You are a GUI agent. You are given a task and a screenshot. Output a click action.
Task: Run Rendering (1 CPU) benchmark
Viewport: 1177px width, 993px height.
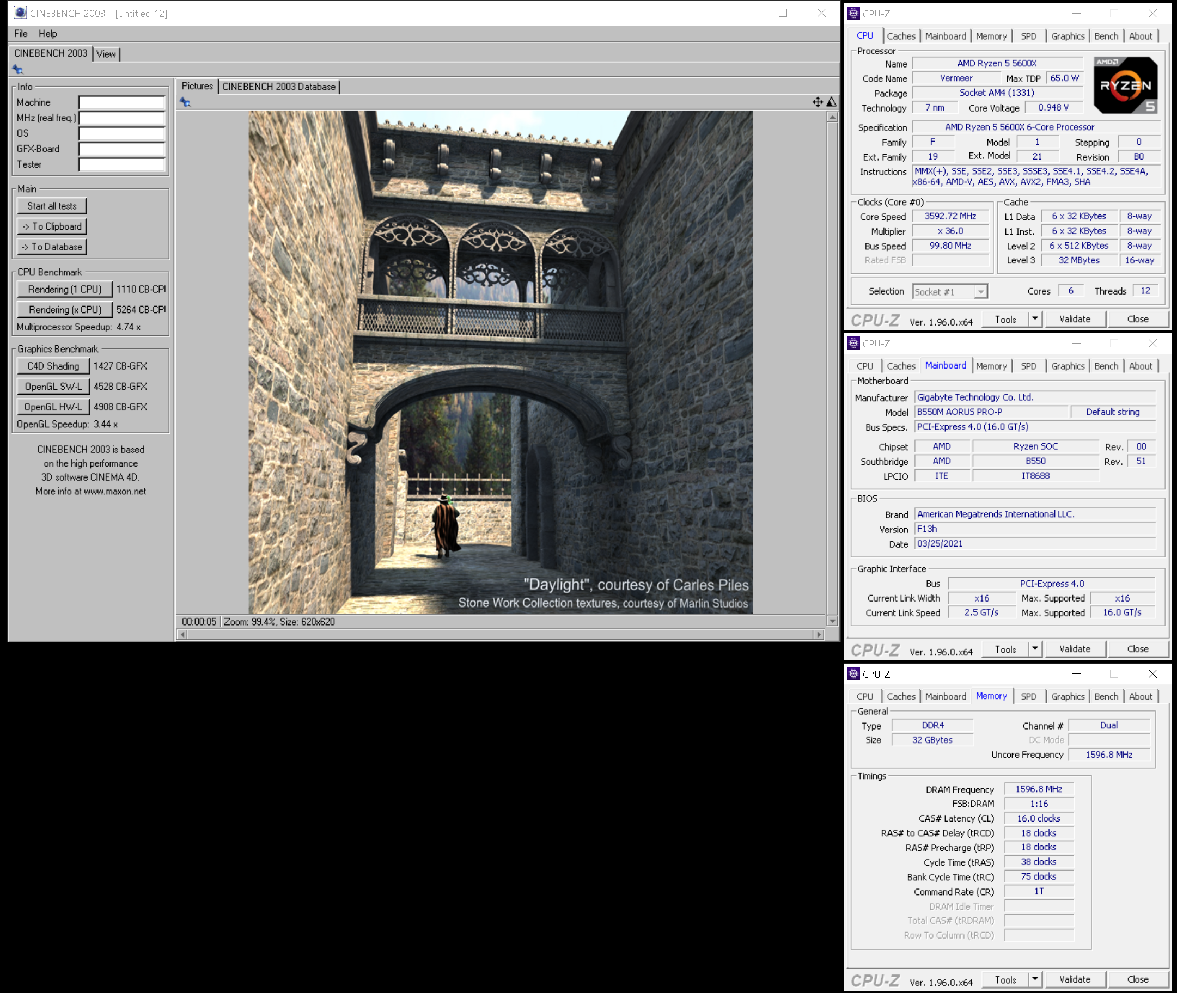click(x=65, y=289)
